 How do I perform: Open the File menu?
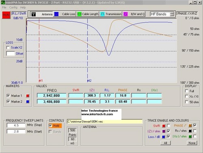point(4,7)
